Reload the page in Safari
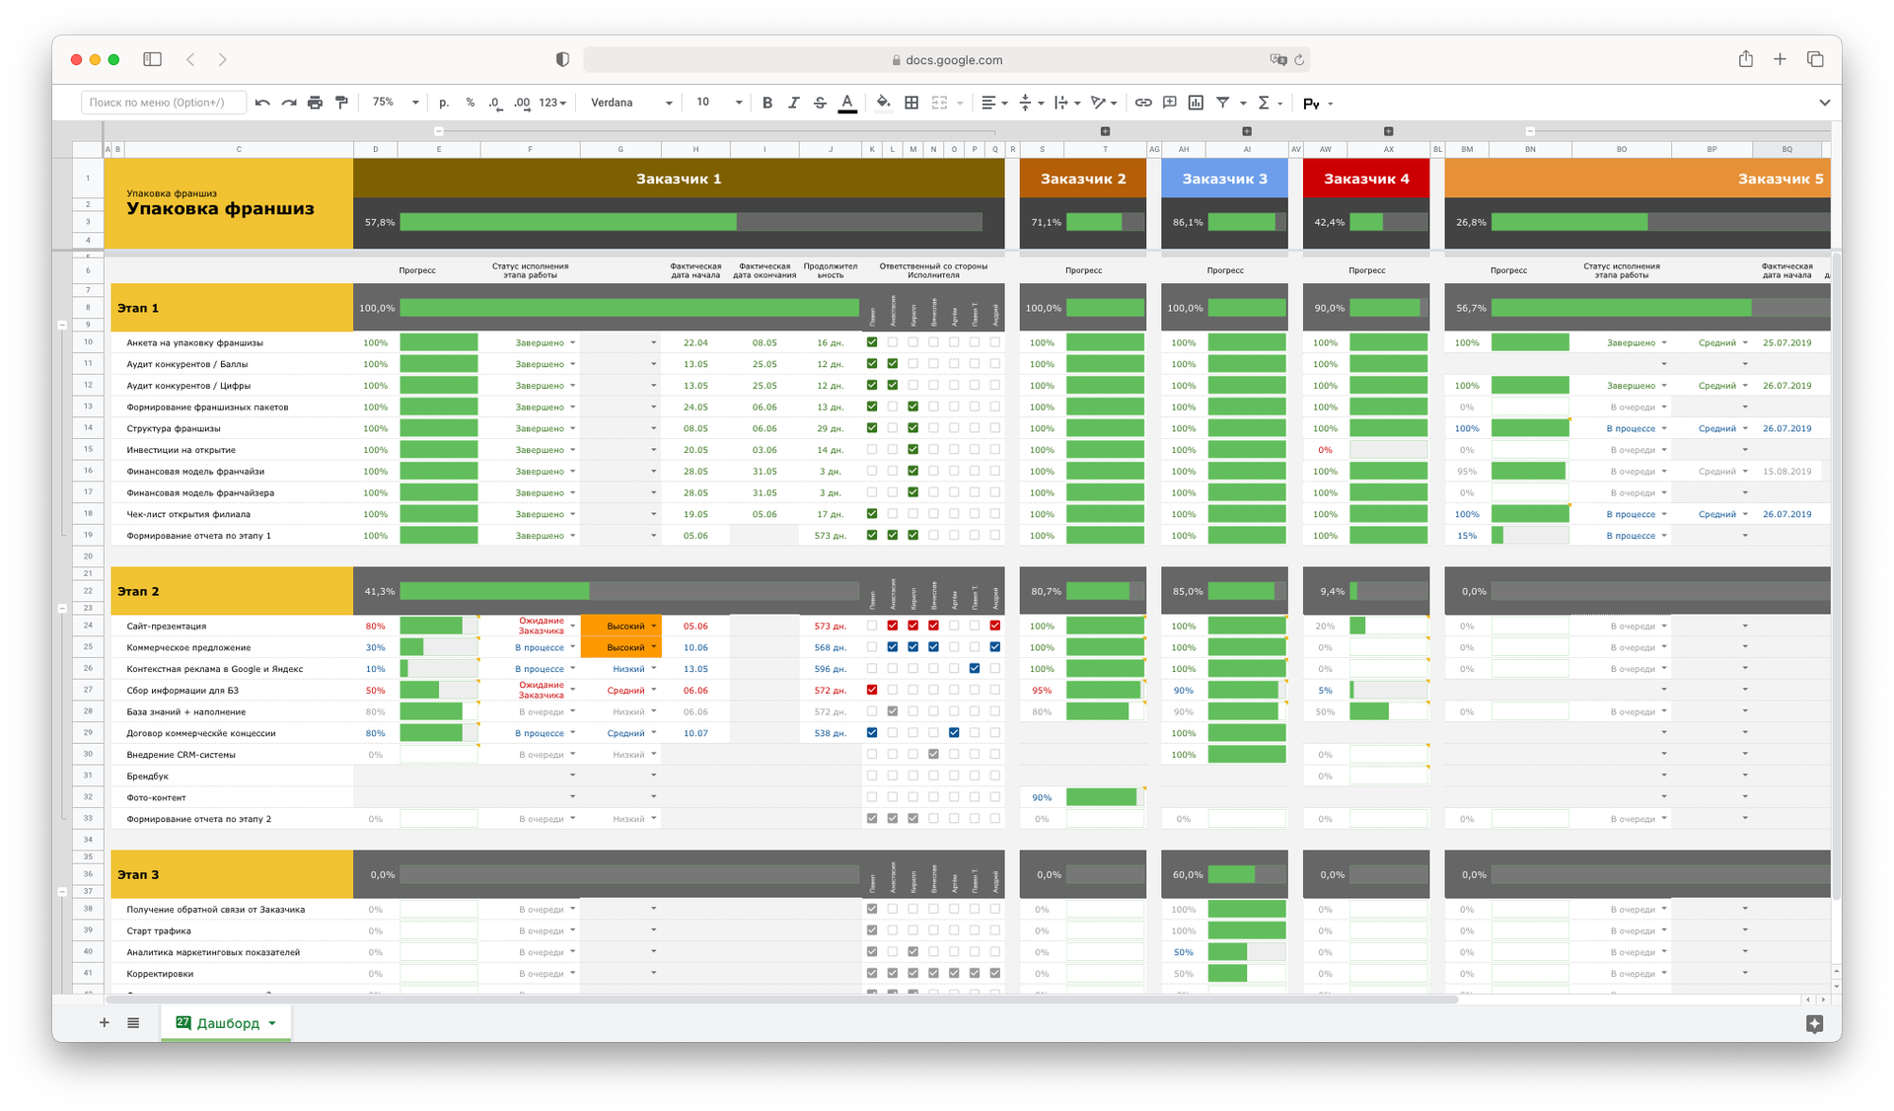Viewport: 1894px width, 1111px height. [1299, 60]
